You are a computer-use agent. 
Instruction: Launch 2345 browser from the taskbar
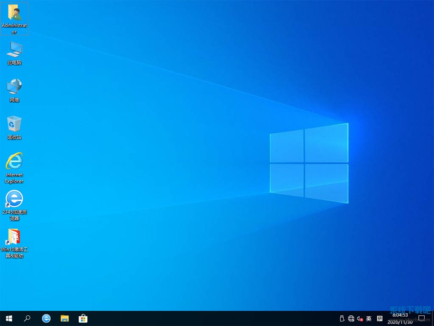click(46, 318)
